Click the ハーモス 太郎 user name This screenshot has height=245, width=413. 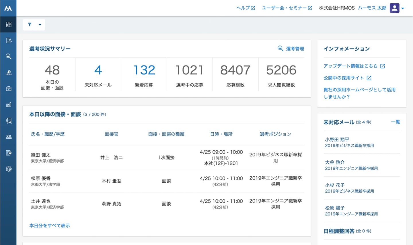pyautogui.click(x=372, y=8)
